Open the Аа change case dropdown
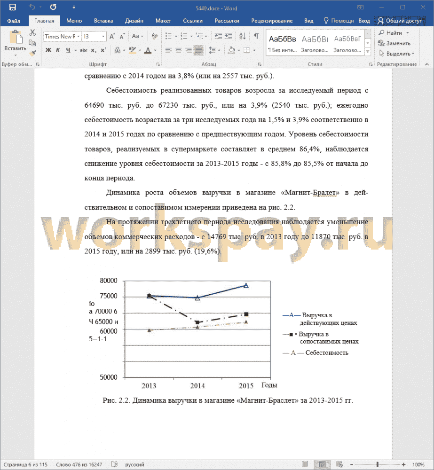 tap(138, 36)
